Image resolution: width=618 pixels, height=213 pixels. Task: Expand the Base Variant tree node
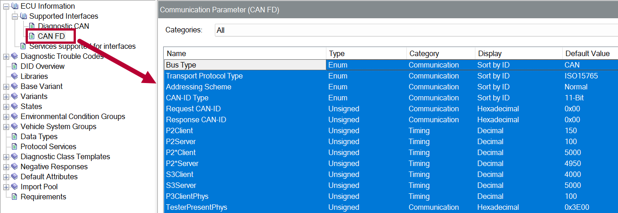coord(6,87)
